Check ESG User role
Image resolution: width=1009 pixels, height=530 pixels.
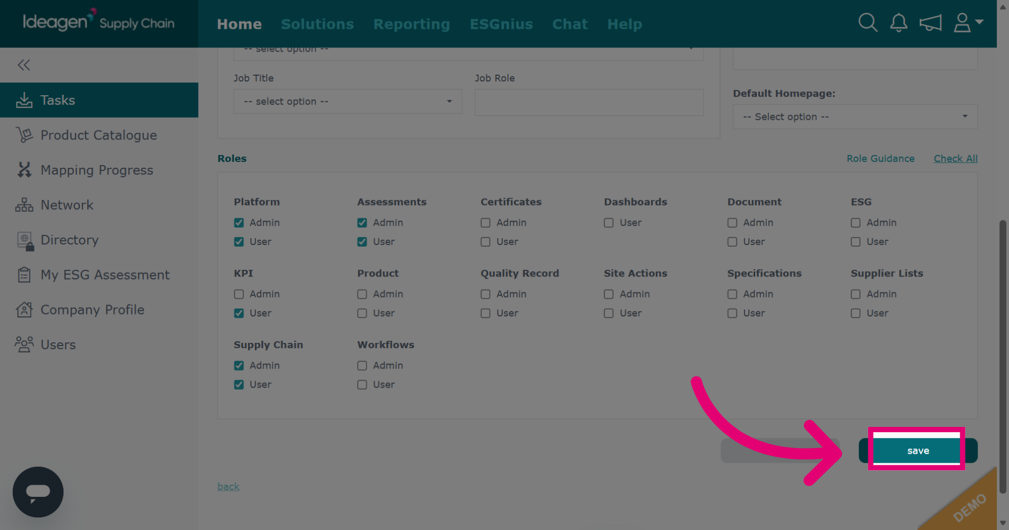point(856,242)
